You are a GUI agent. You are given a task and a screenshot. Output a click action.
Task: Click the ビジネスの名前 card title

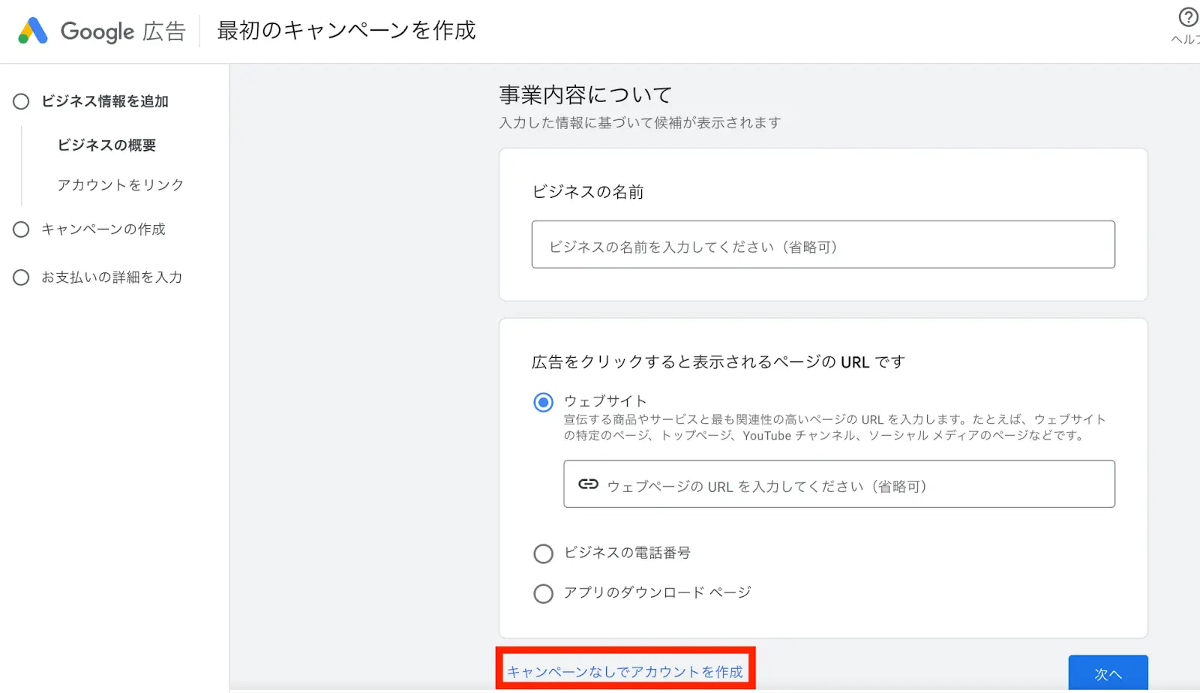587,192
